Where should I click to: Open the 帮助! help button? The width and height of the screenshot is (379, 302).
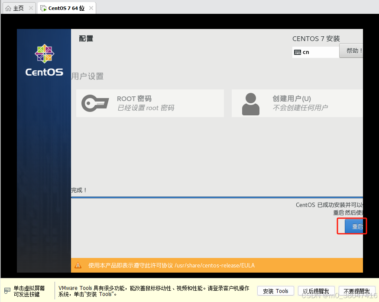tap(351, 51)
